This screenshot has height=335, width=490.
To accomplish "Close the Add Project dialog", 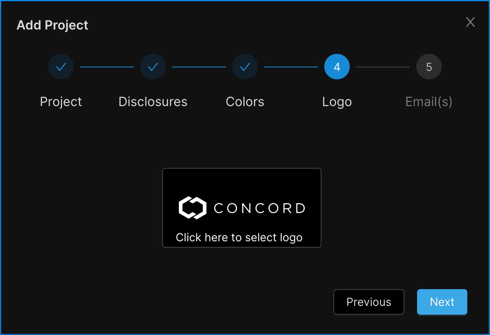I will 470,22.
